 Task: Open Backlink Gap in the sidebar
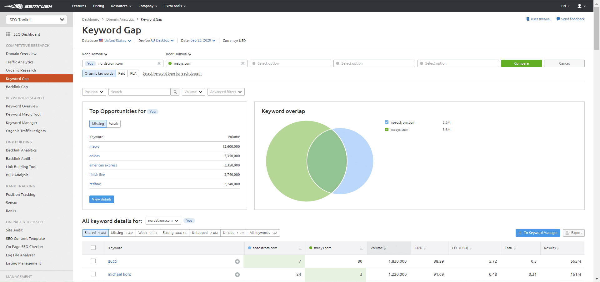(x=17, y=87)
